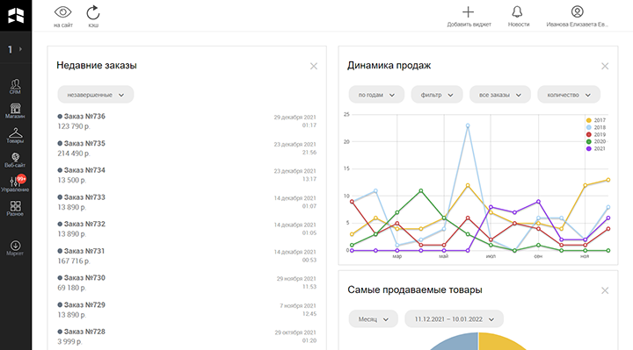Toggle the 2017 series in the chart legend

coord(596,120)
